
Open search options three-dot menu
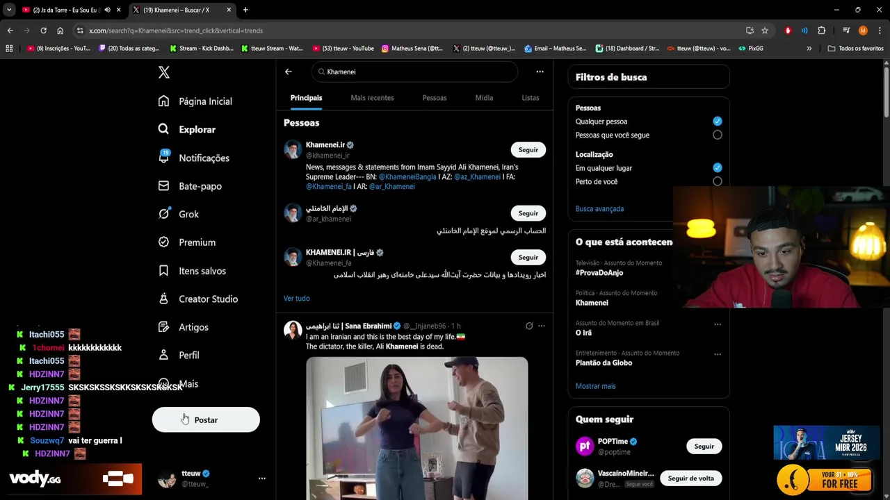coord(540,72)
